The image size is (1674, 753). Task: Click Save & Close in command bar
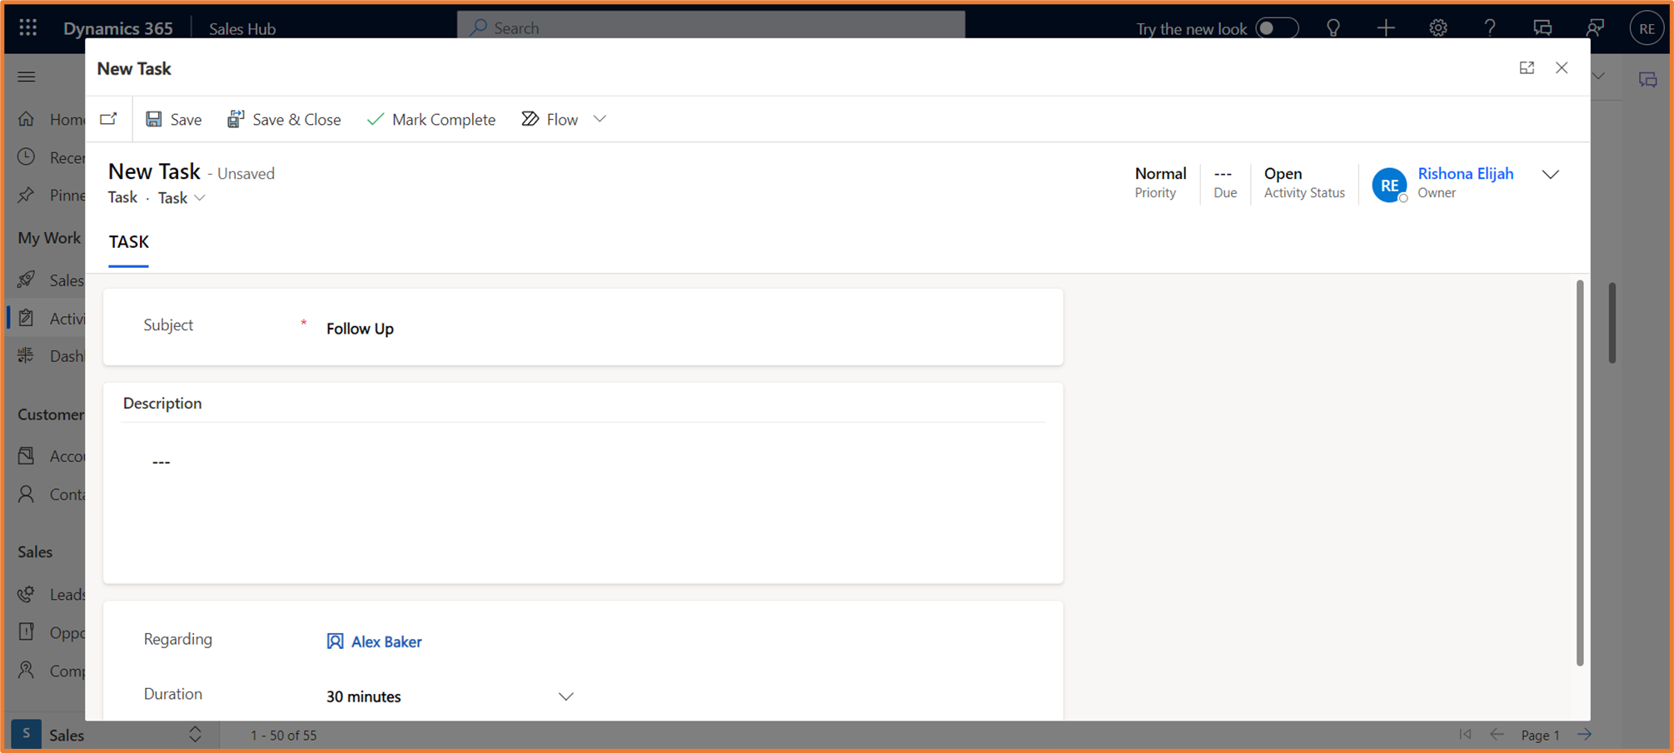pos(284,119)
